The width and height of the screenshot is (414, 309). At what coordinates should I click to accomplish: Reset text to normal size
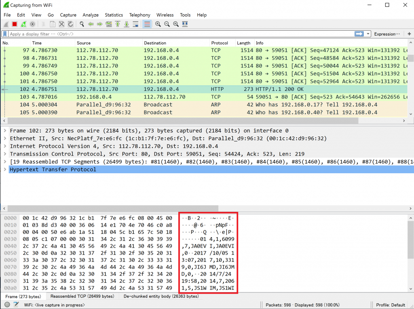coord(176,24)
